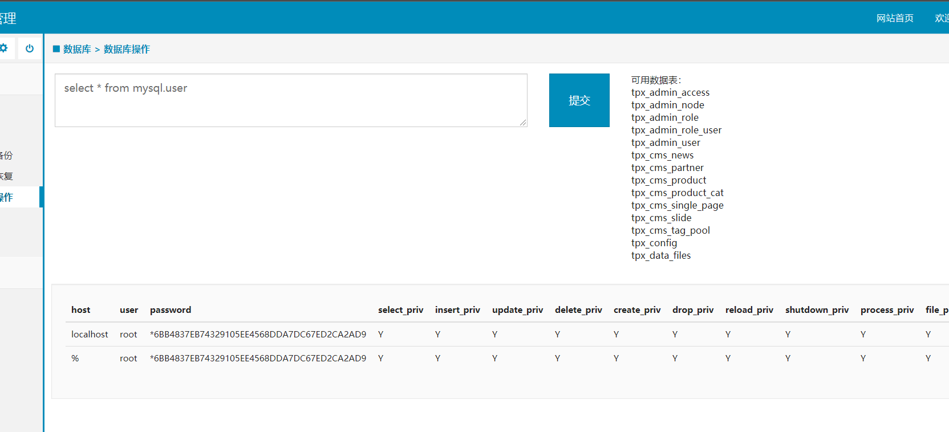Click drop_priv Y value in % row
This screenshot has height=432, width=949.
(x=675, y=358)
